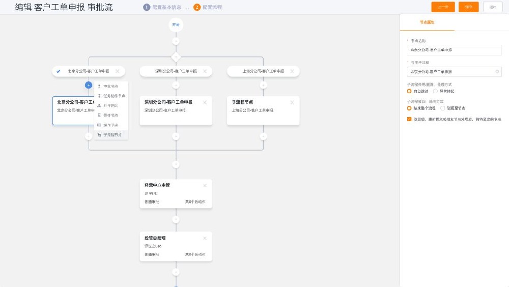
Task: Click 共0个后动作 in the 经营中心主管 card
Action: [x=195, y=202]
